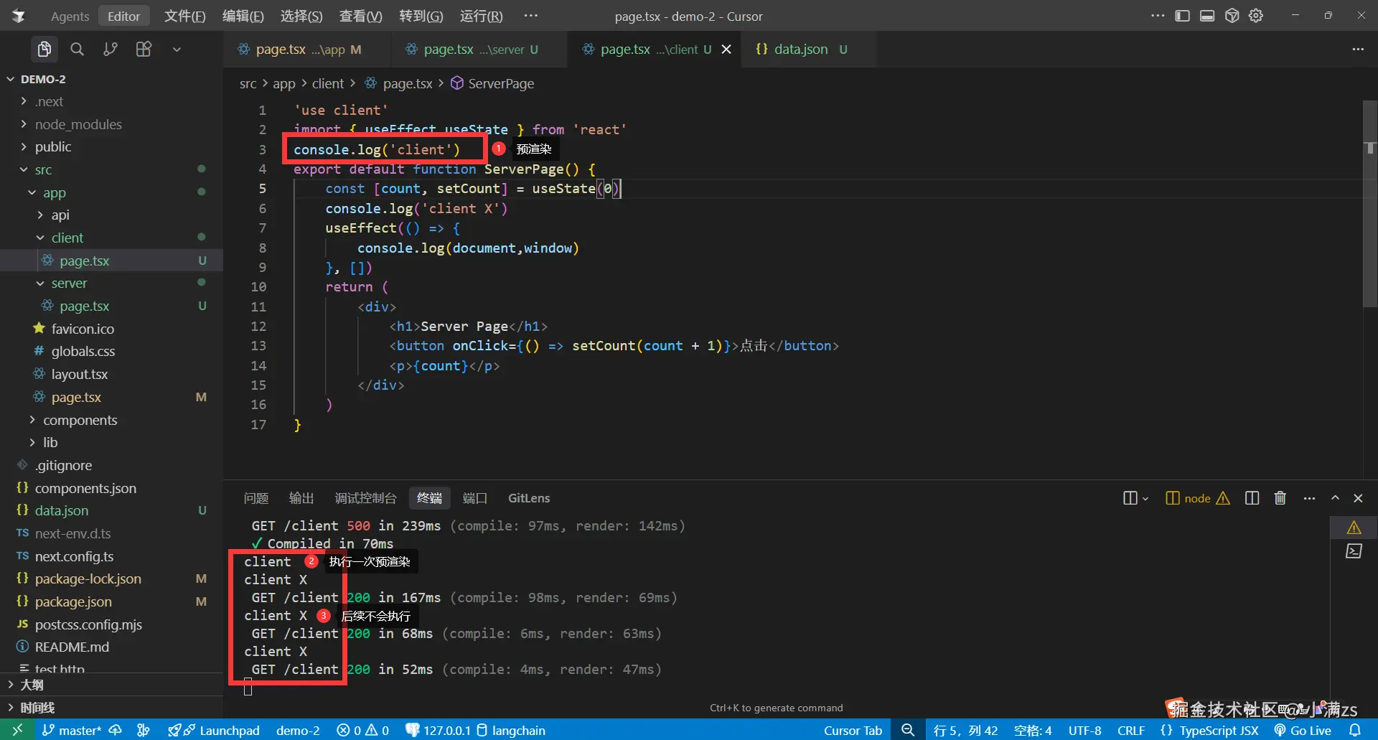Click the editor vertical scrollbar
Image resolution: width=1378 pixels, height=740 pixels.
[1369, 215]
